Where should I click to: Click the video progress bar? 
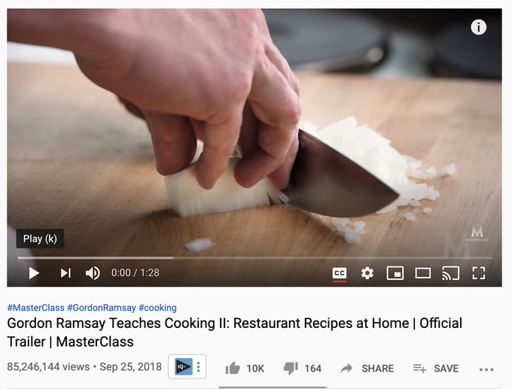point(254,258)
